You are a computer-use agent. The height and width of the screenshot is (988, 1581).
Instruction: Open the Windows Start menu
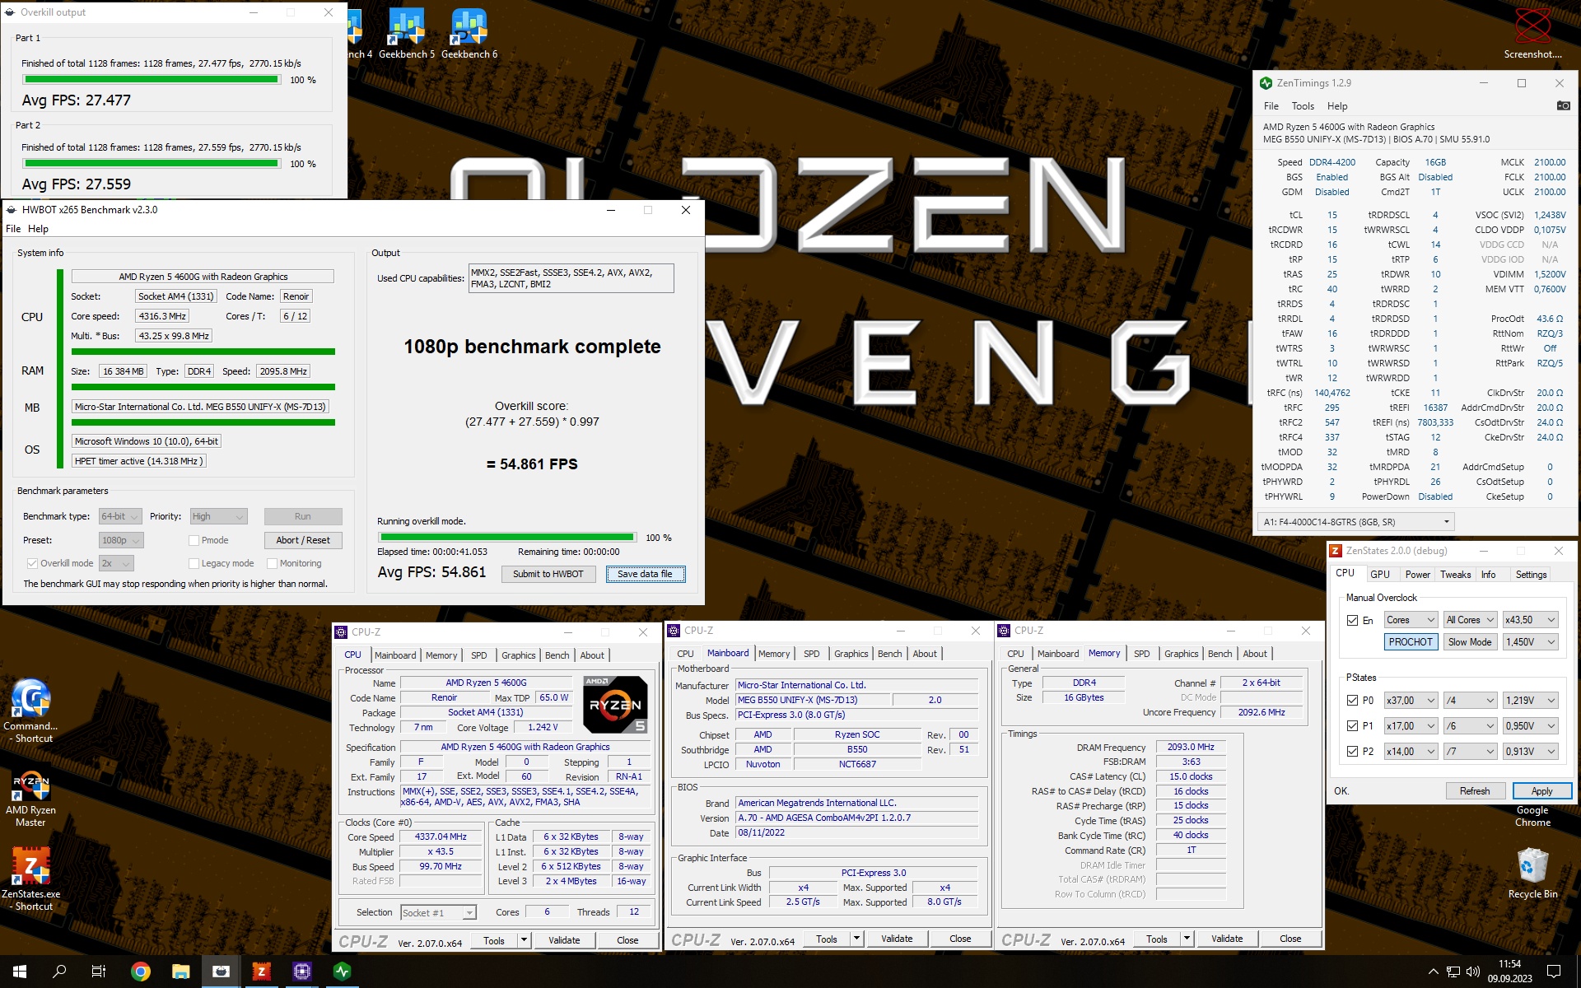(20, 972)
